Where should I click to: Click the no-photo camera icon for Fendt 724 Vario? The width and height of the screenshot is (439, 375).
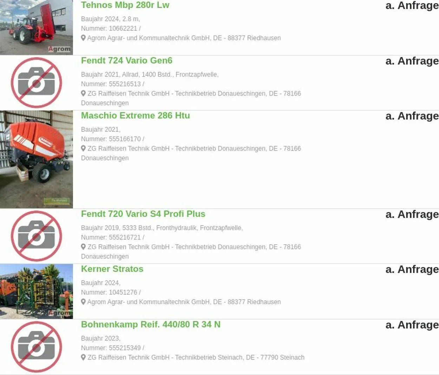(37, 83)
